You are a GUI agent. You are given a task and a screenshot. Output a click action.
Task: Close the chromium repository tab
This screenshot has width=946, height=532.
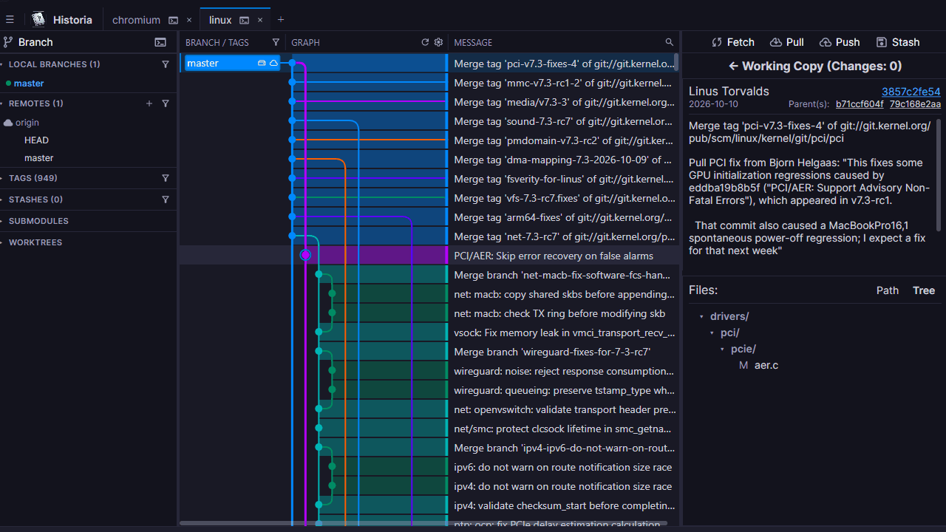pos(189,20)
